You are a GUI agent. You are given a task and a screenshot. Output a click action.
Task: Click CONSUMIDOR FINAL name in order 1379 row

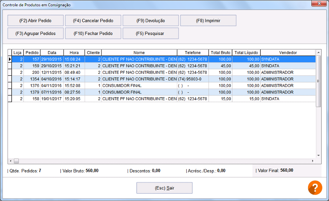[x=139, y=92]
